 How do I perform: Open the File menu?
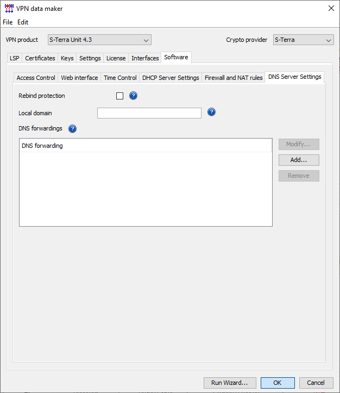click(x=8, y=22)
